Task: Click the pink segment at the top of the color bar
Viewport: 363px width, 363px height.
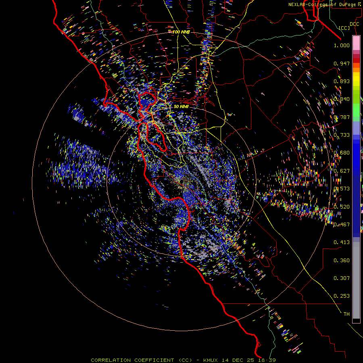Action: pyautogui.click(x=356, y=43)
